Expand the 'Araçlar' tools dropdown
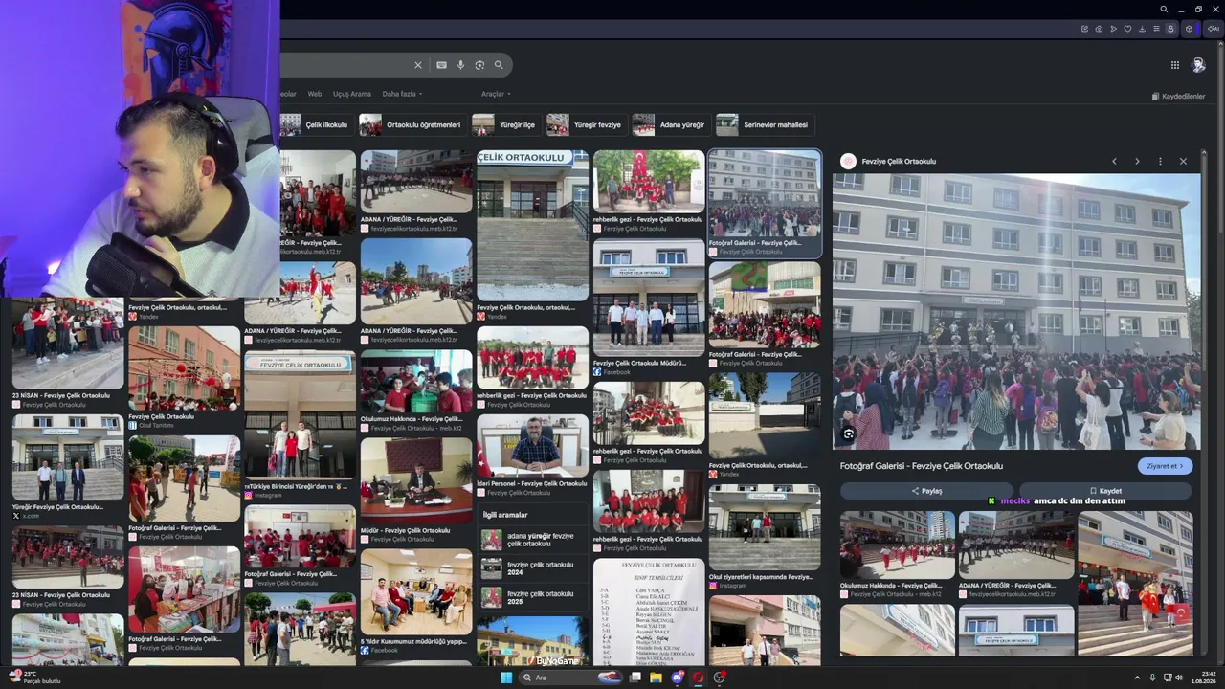 coord(496,94)
